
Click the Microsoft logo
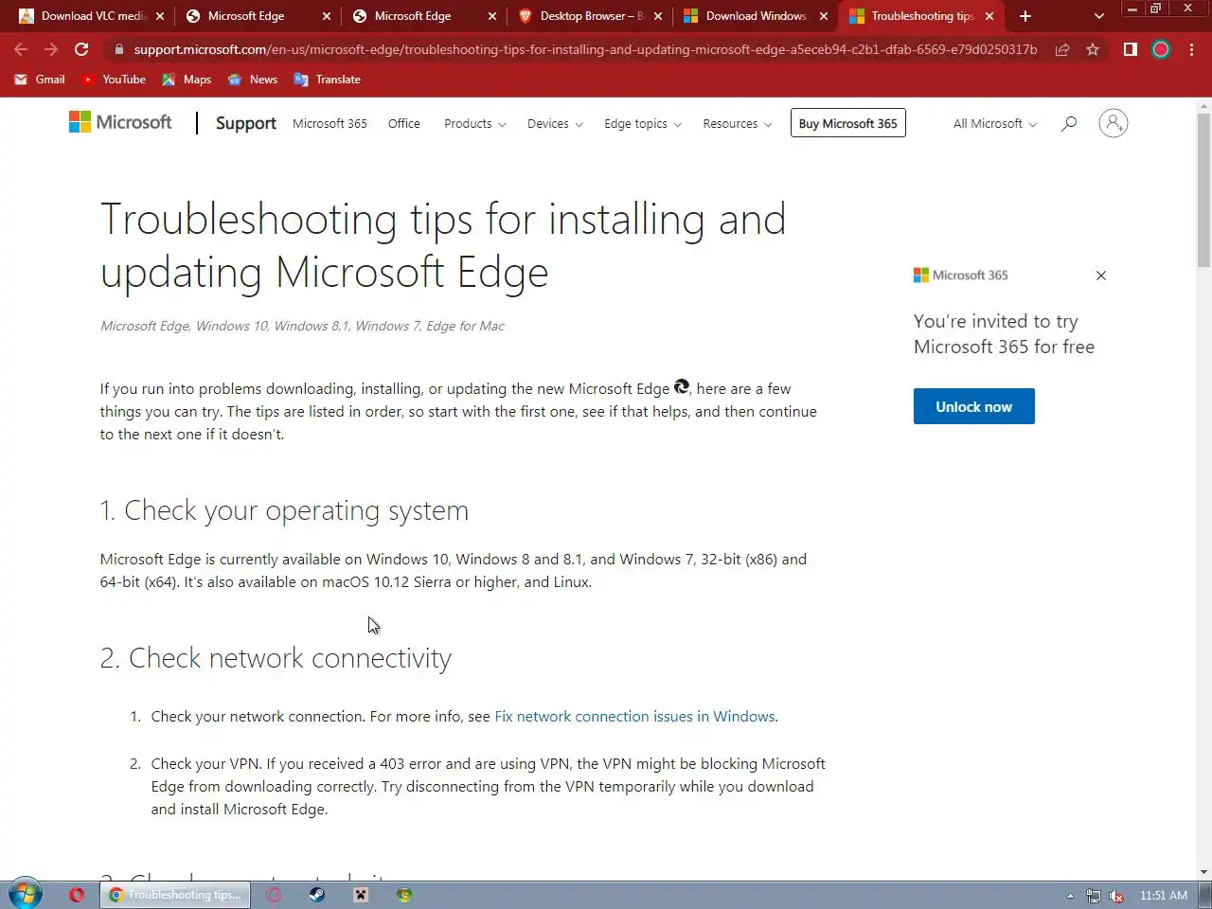click(x=120, y=122)
